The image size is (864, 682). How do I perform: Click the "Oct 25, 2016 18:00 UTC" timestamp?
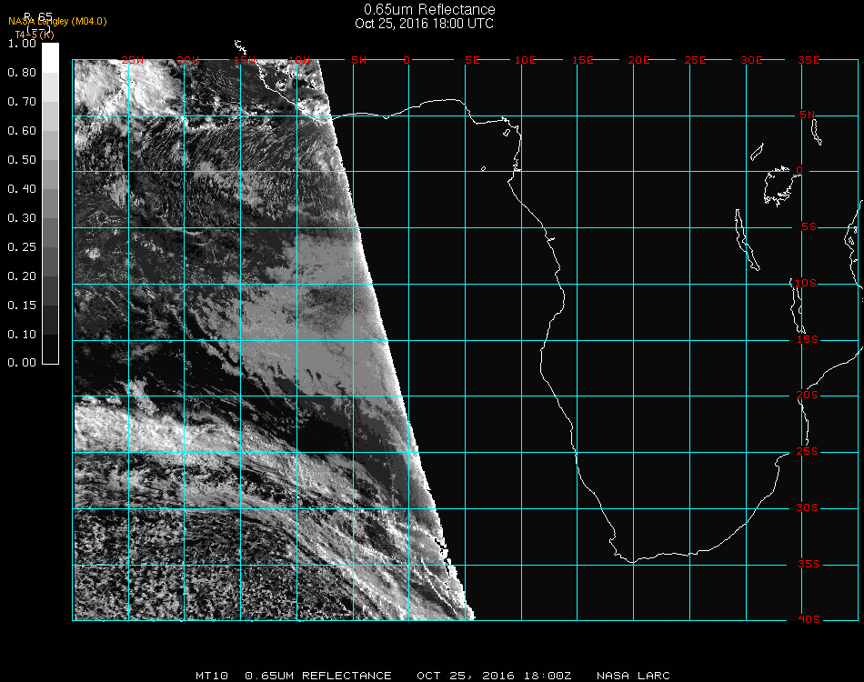424,24
